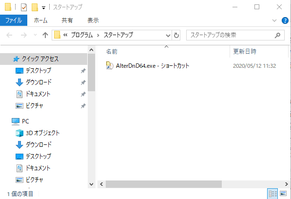Open the Quick Access Toolbar customize dropdown
The image size is (291, 199).
coord(43,8)
